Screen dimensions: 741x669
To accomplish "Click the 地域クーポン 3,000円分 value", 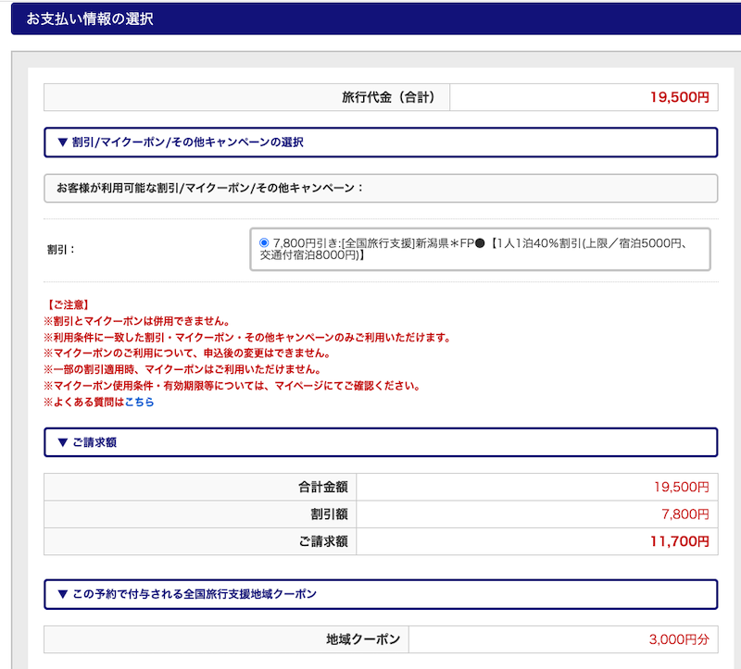I will 679,639.
